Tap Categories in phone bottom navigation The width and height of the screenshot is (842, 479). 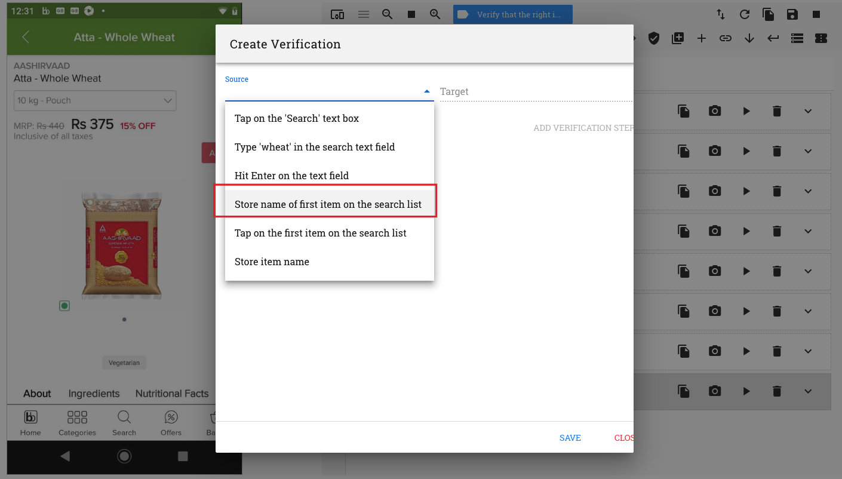tap(77, 423)
